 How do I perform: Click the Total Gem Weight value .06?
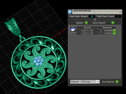coord(92,16)
